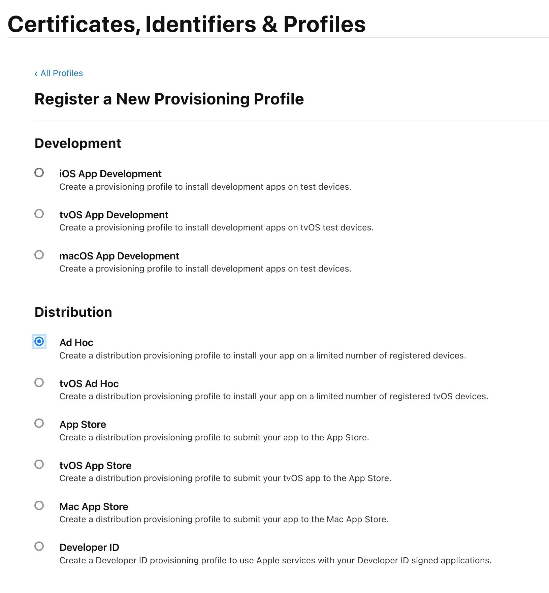The image size is (549, 593).
Task: Click the macOS App Development label
Action: (x=119, y=256)
